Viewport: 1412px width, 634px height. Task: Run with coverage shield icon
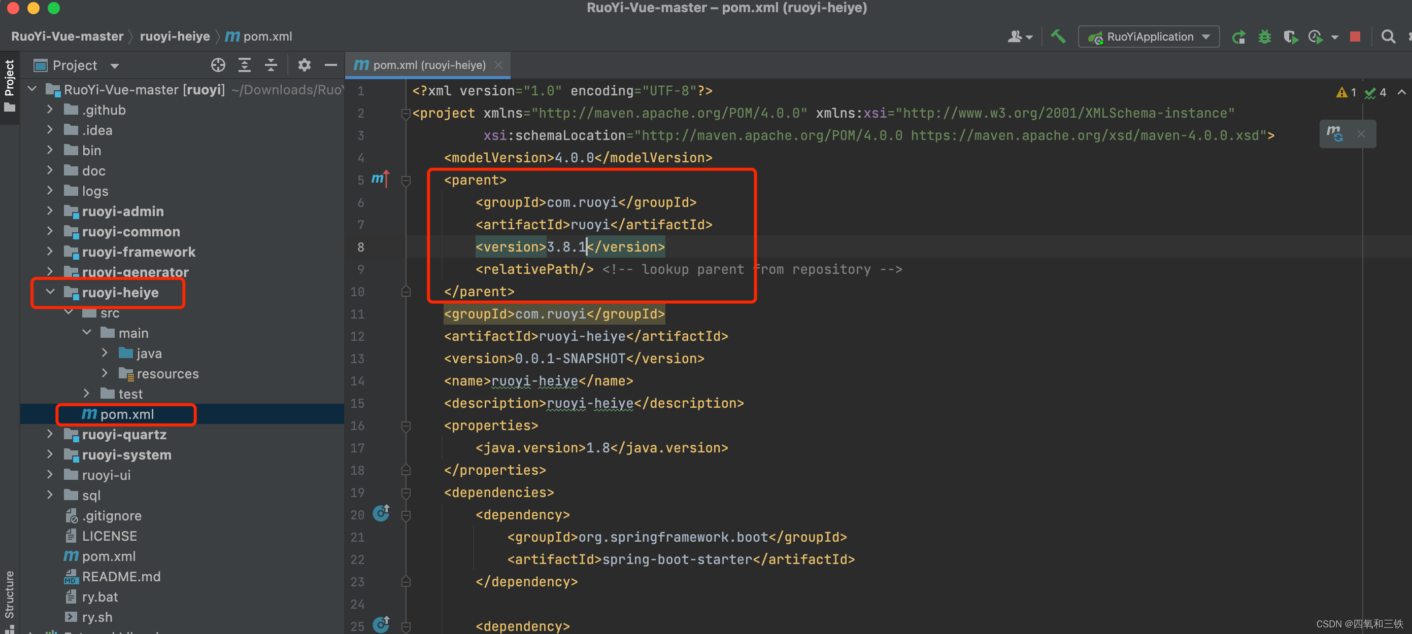coord(1290,37)
